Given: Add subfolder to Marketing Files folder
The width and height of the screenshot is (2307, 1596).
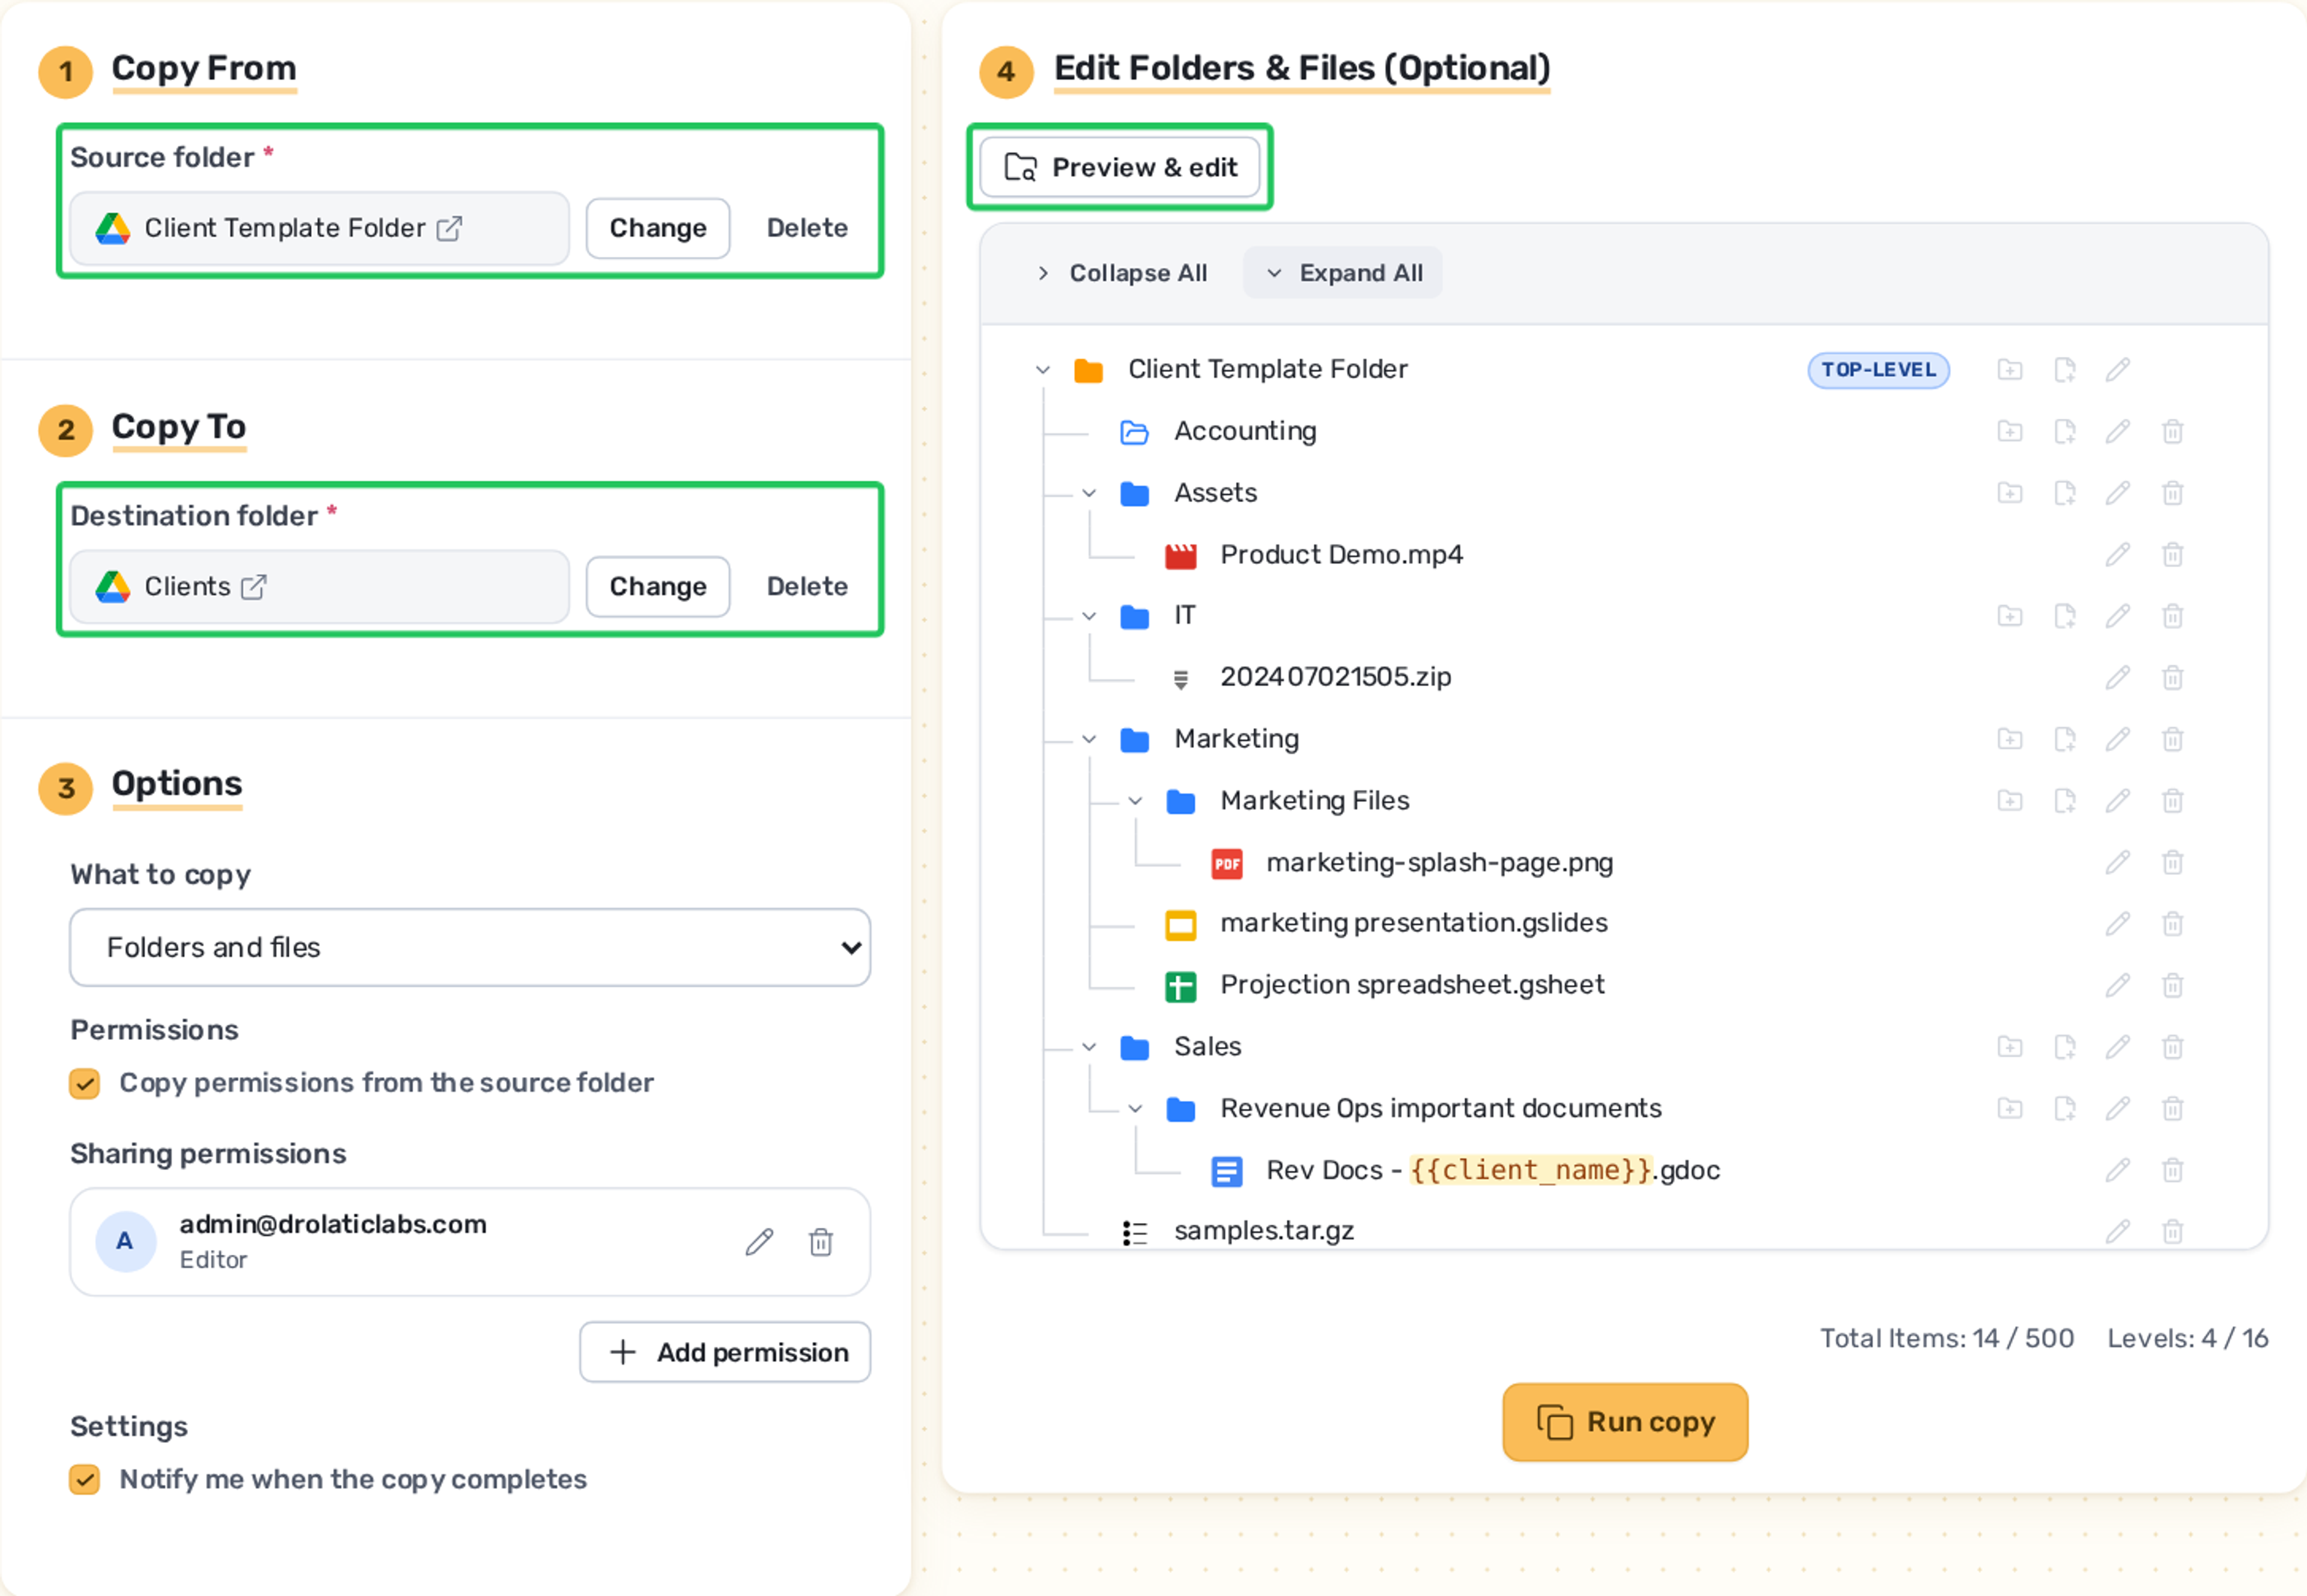Looking at the screenshot, I should 2010,801.
